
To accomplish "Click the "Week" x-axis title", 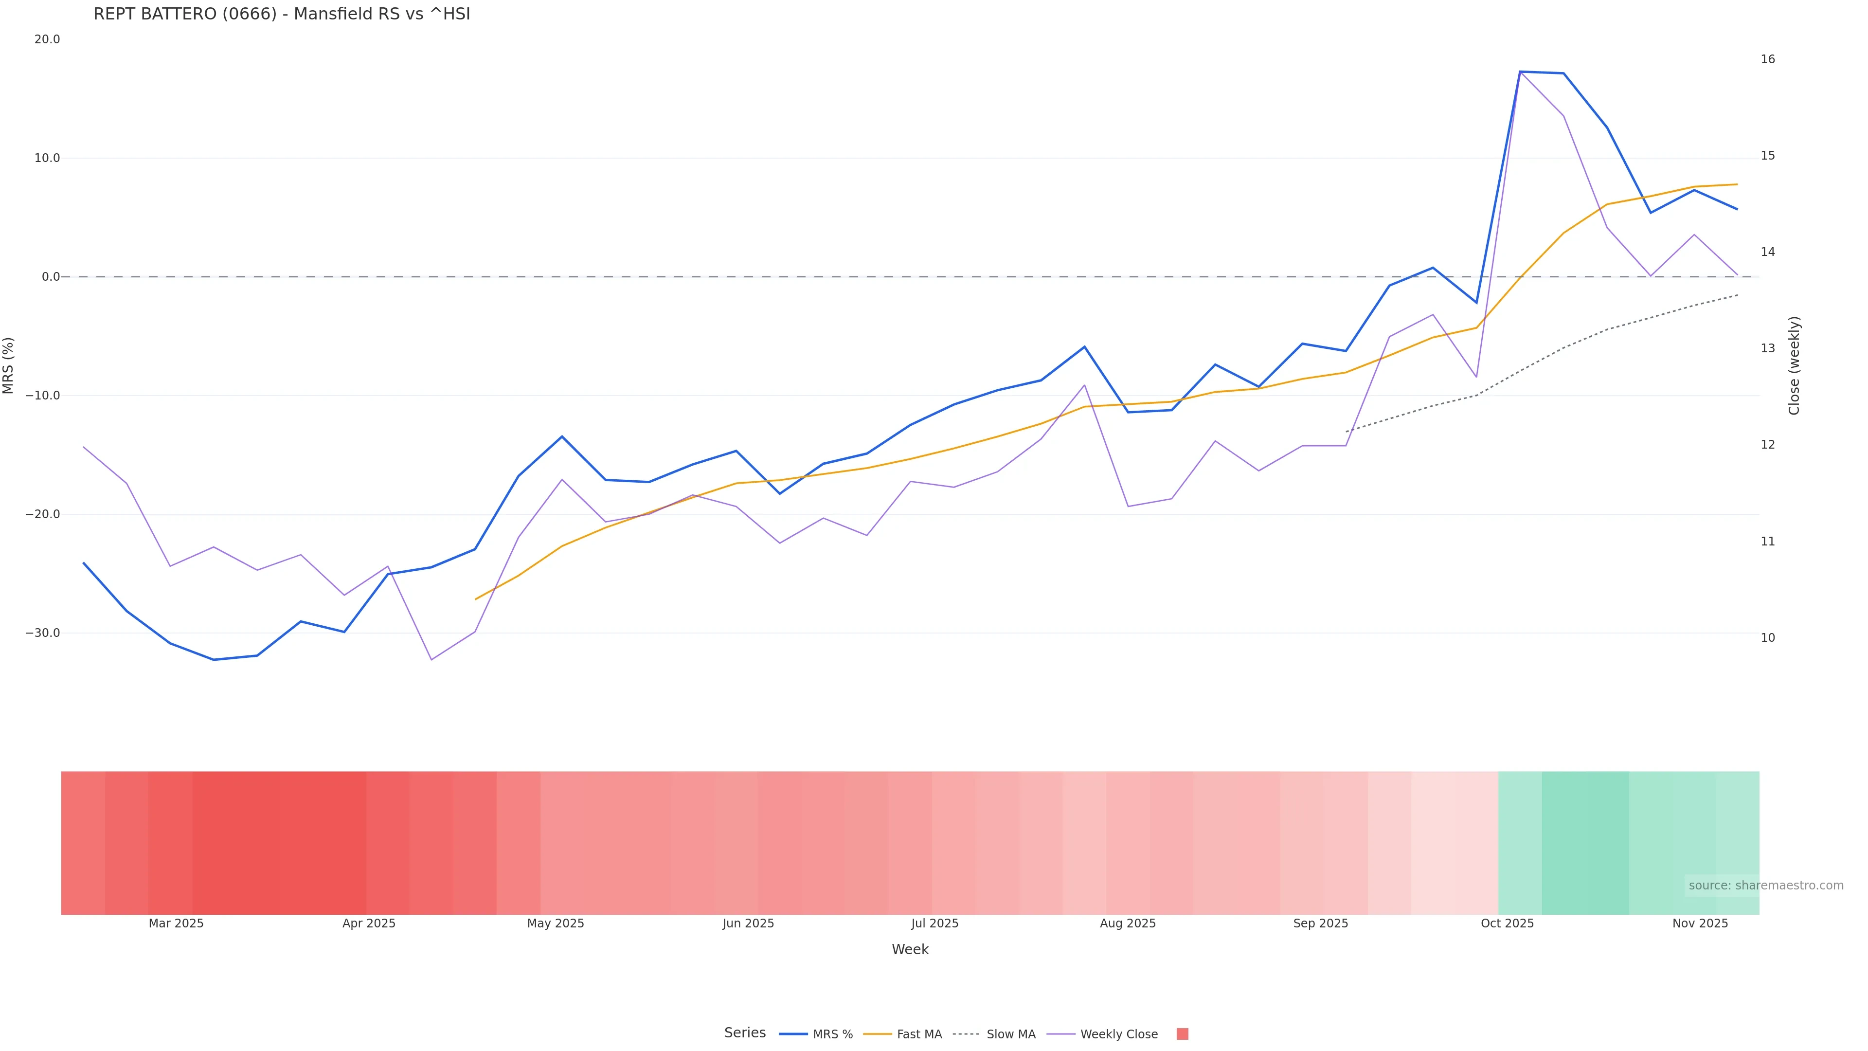I will coord(910,949).
